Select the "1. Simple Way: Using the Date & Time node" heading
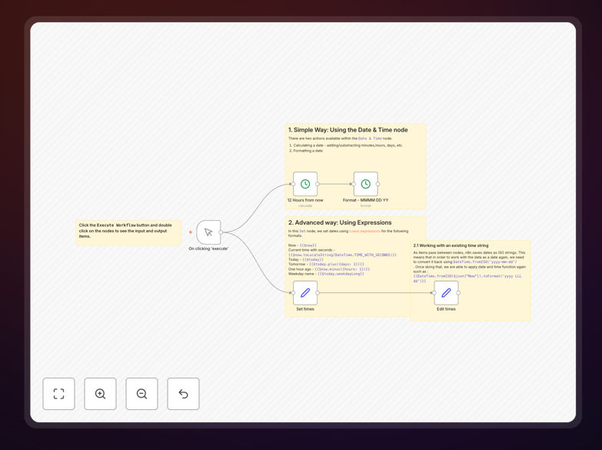Screen dimensions: 602x450 (x=348, y=130)
